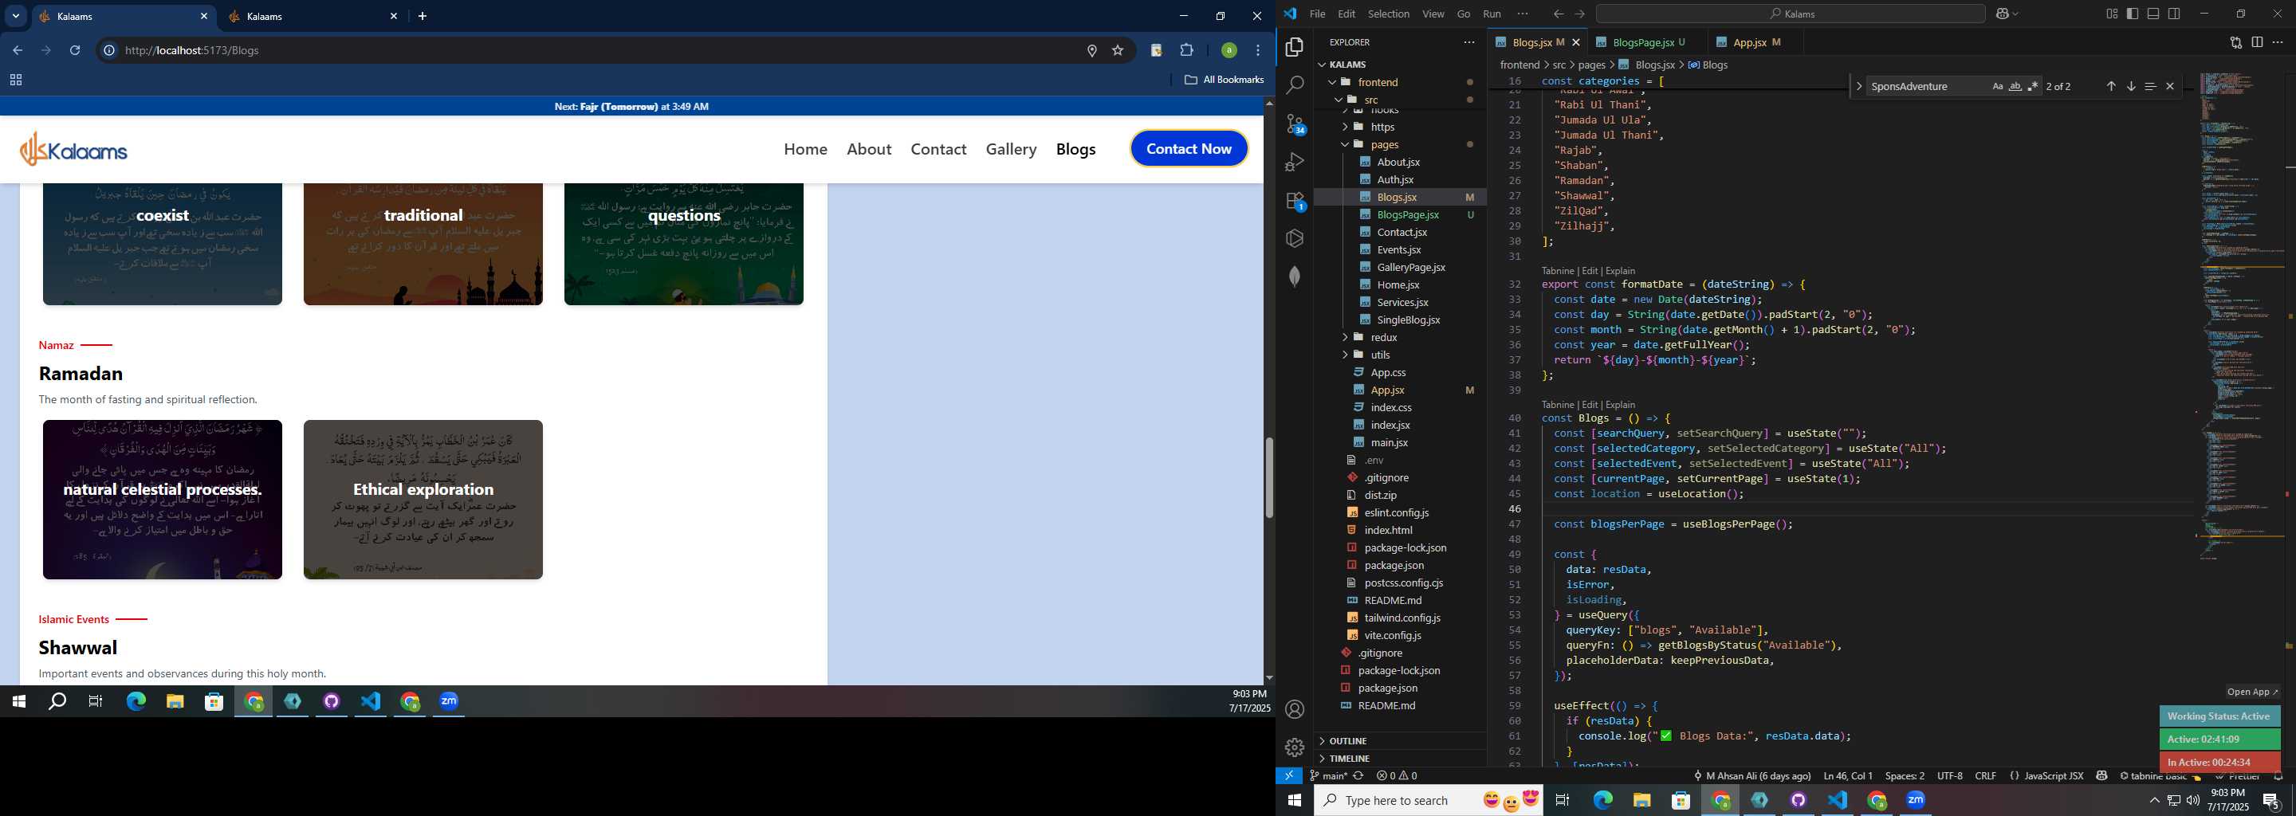Open the natural celestial processes blog card

tap(162, 500)
